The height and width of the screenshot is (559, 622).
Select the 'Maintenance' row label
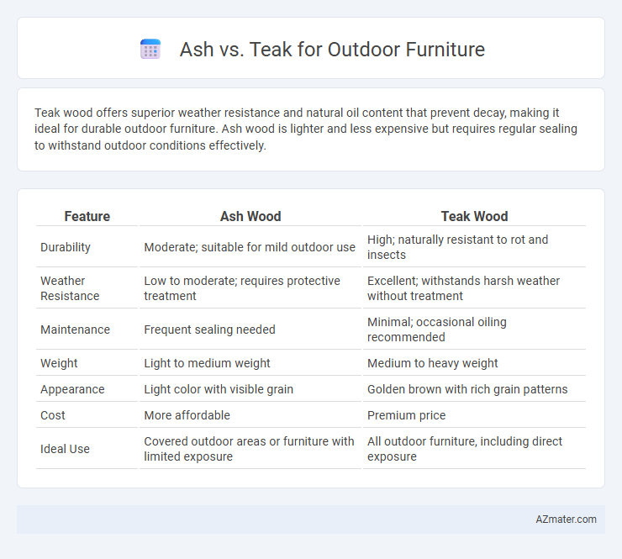click(75, 330)
